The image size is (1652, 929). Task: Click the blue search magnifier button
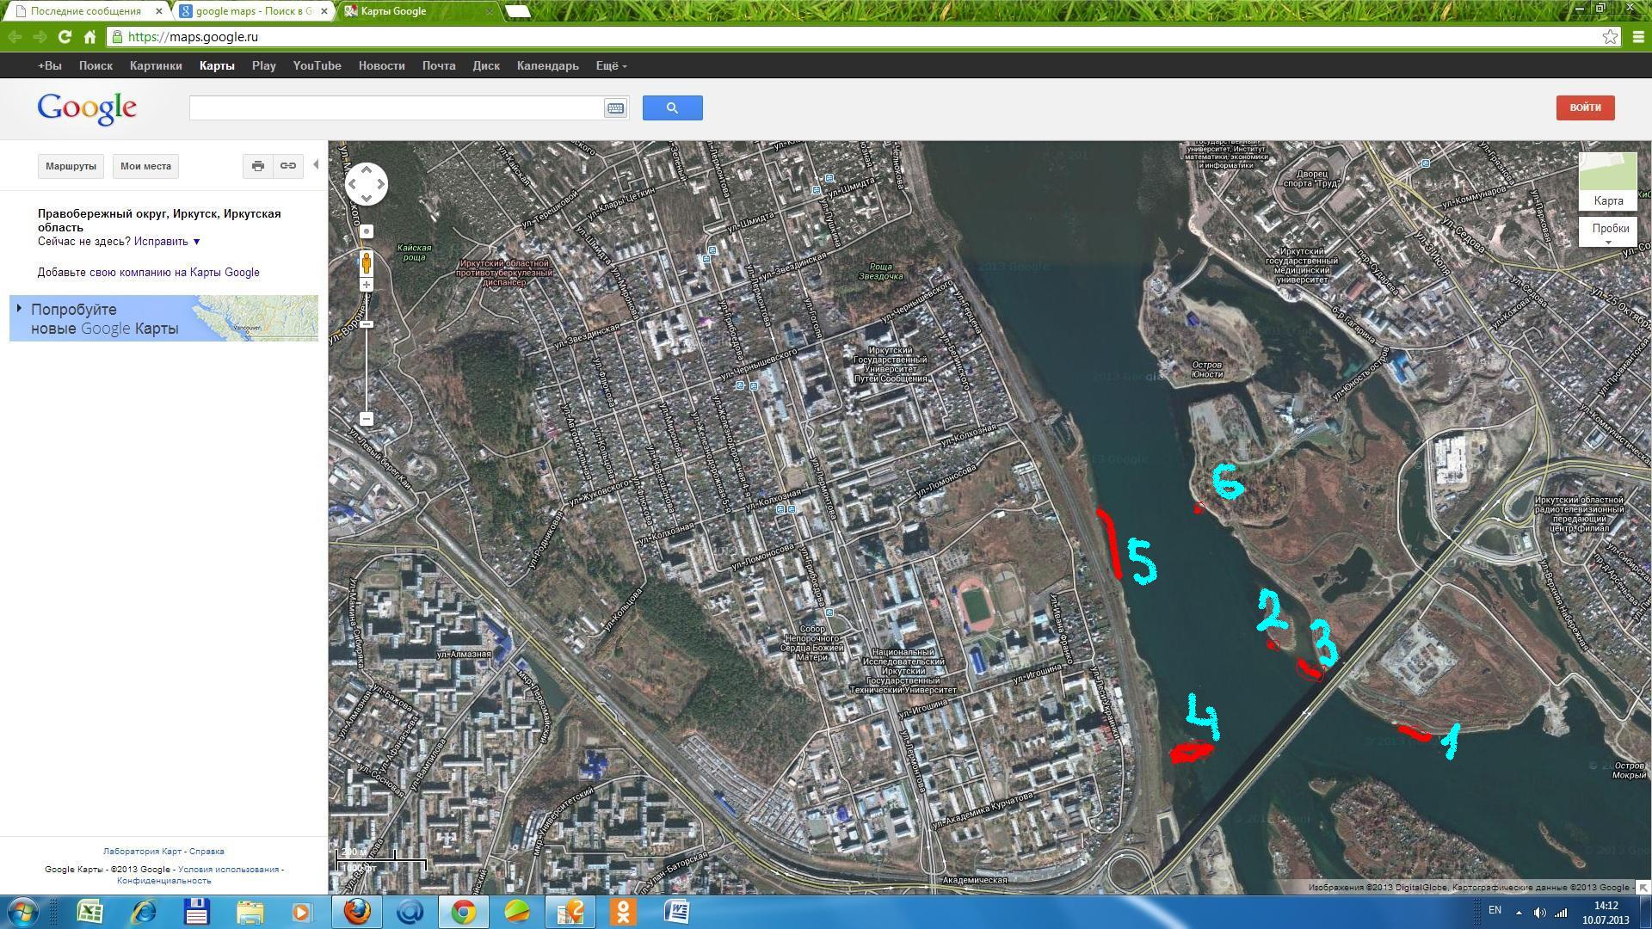tap(672, 108)
